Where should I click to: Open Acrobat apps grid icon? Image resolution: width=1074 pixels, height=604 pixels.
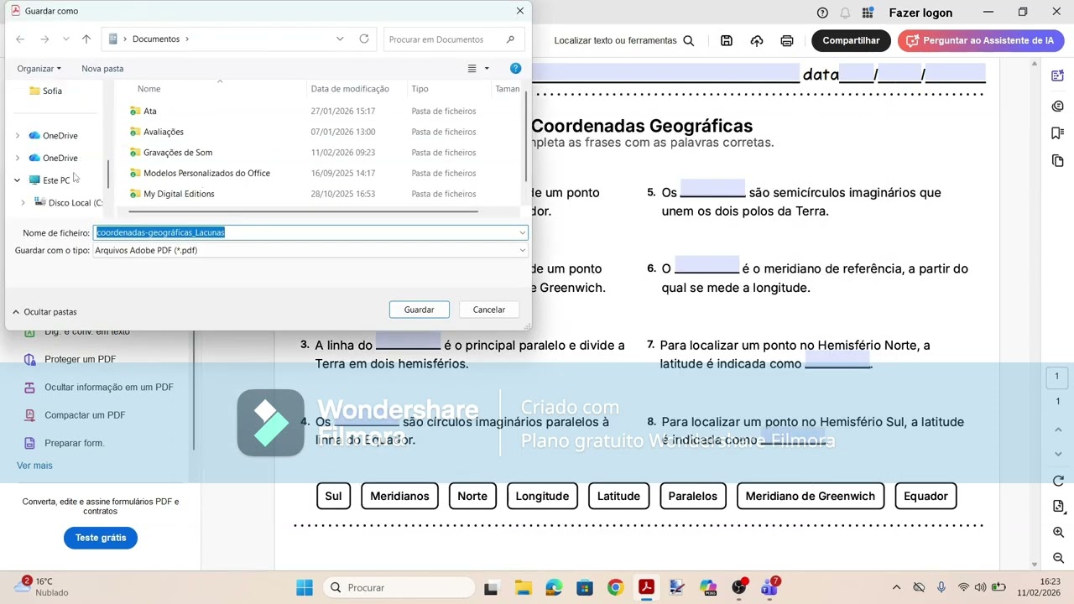tap(868, 13)
